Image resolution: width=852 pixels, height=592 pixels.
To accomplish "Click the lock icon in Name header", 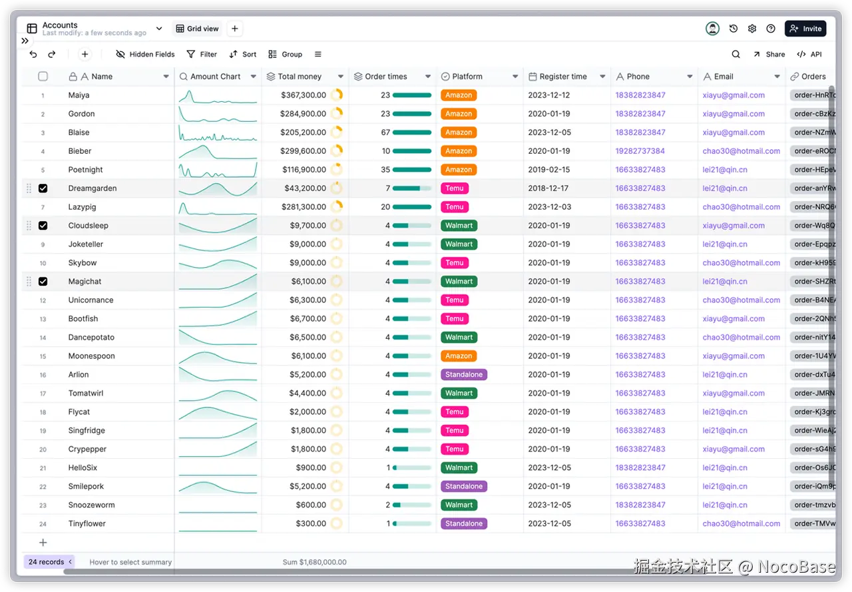I will [x=73, y=77].
